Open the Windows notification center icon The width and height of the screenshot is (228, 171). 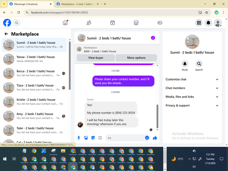click(x=222, y=159)
